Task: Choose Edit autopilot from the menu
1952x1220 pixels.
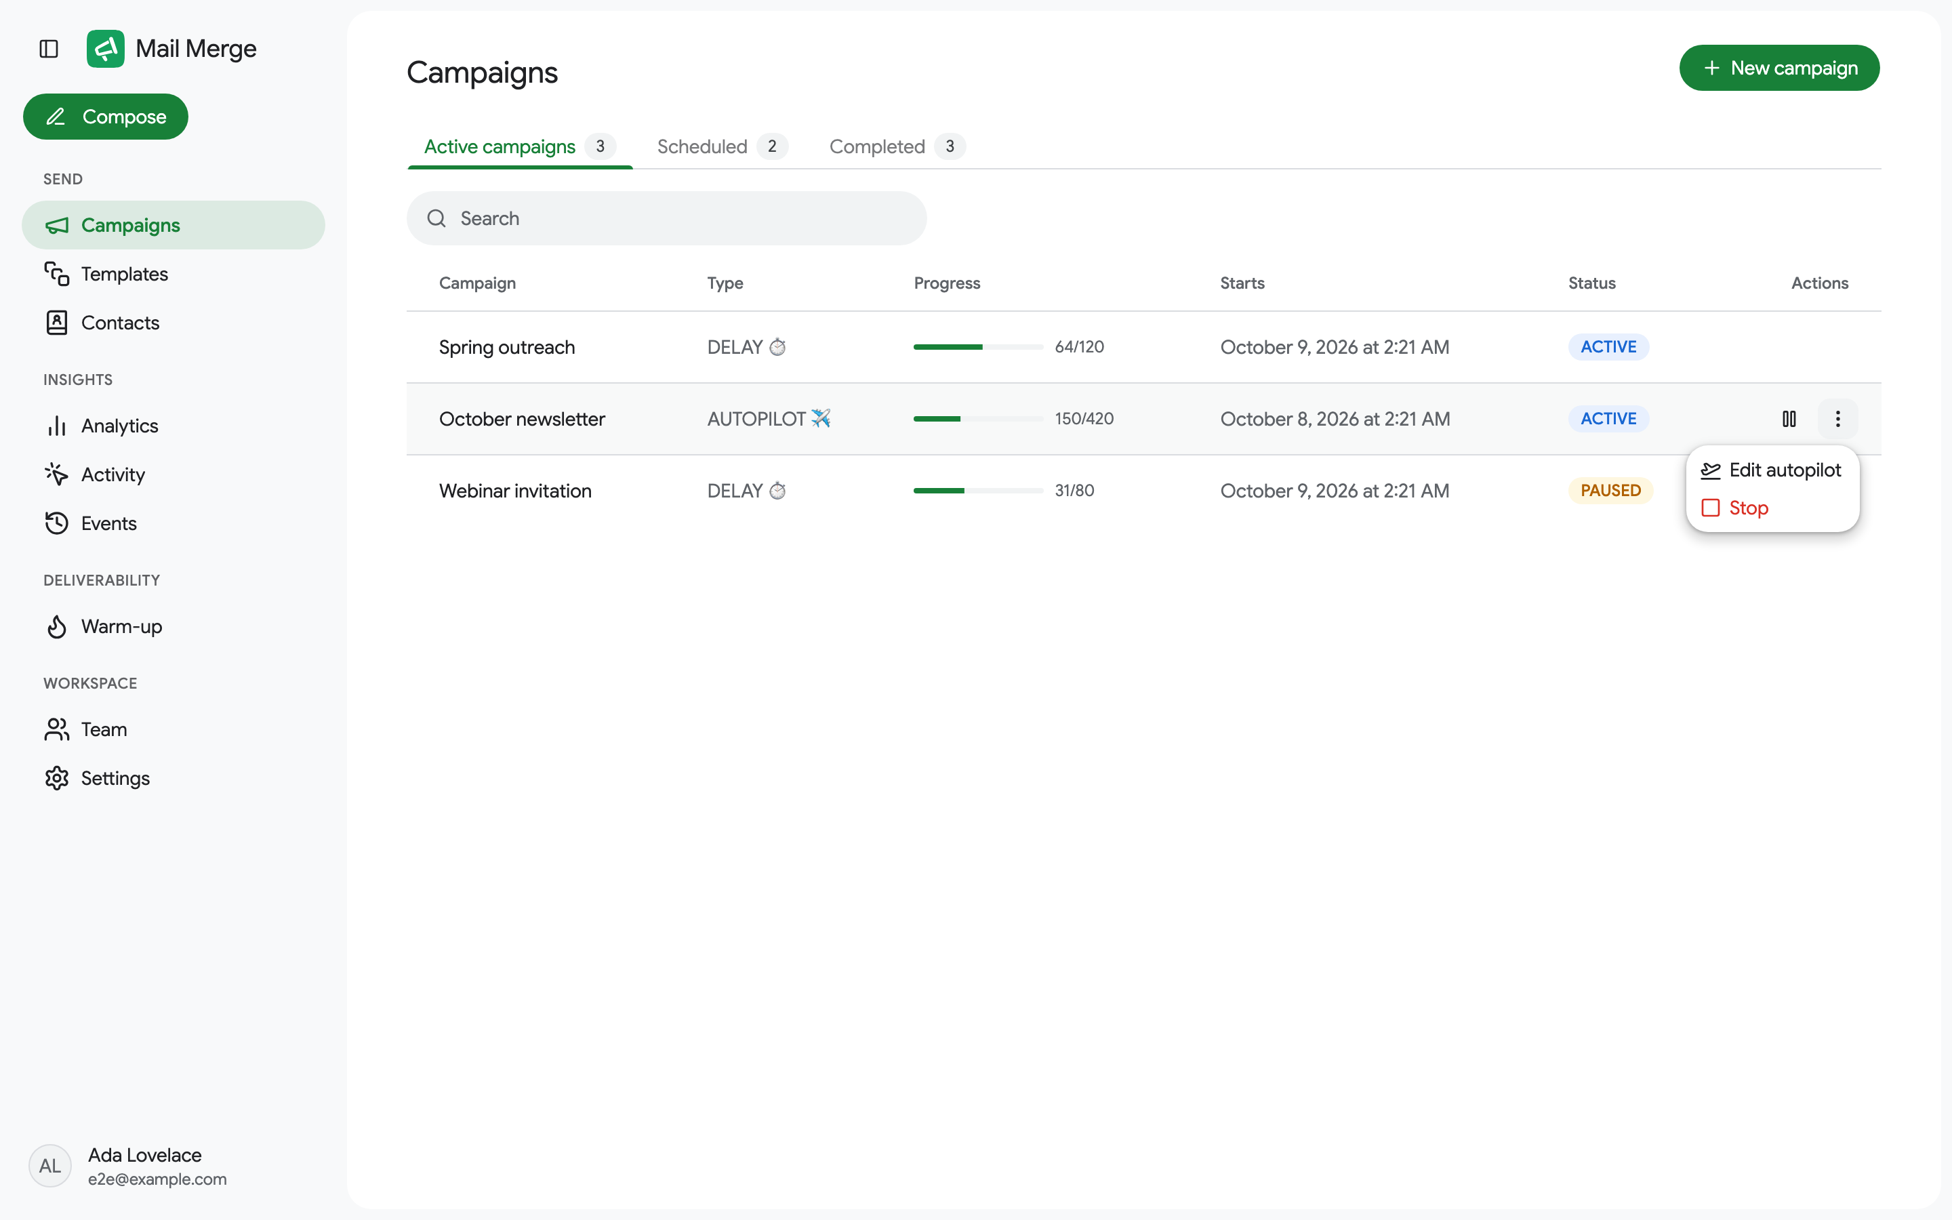Action: [x=1771, y=470]
